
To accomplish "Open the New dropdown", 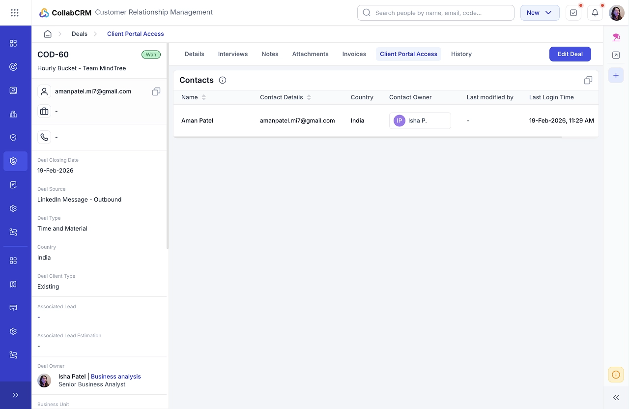I will coord(540,13).
